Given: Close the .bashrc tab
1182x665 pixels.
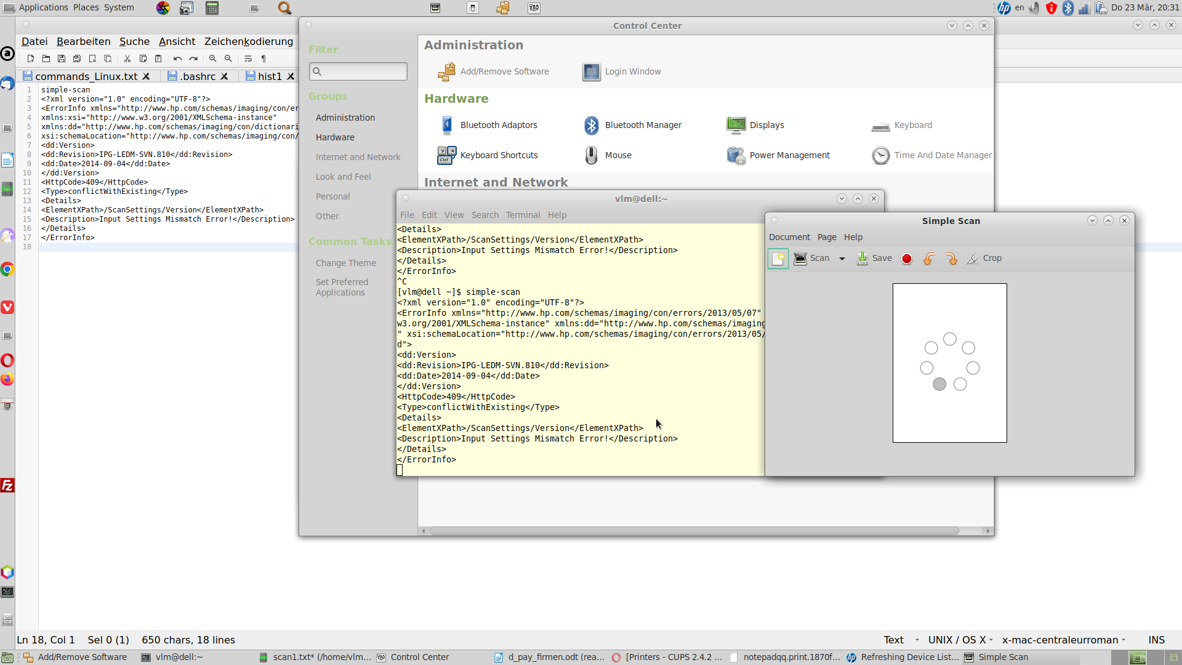Looking at the screenshot, I should (225, 76).
